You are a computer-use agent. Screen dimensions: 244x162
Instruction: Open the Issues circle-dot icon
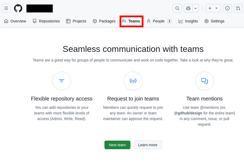(x=227, y=8)
